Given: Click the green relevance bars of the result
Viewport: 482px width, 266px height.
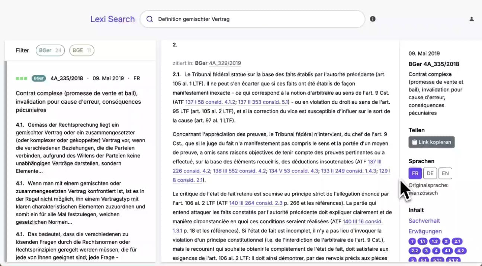Looking at the screenshot, I should click(x=21, y=78).
